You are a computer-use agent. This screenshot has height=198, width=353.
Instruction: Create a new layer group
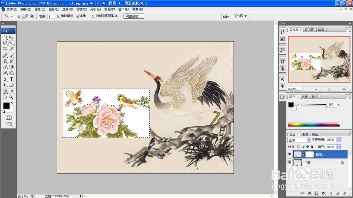point(330,193)
